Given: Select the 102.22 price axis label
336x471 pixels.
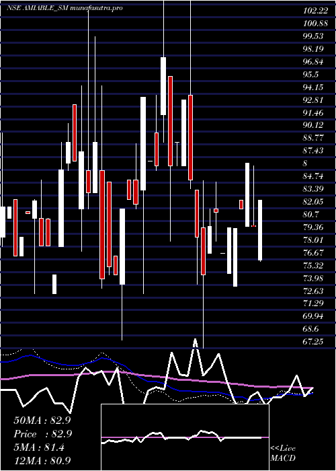Looking at the screenshot, I should [x=314, y=11].
